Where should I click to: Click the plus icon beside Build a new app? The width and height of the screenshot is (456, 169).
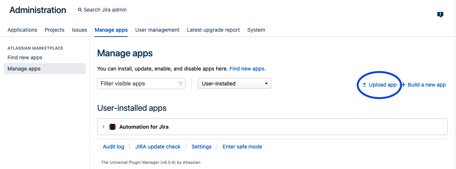pos(403,85)
